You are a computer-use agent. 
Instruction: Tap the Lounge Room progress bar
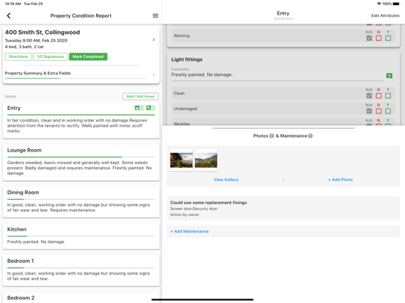[81, 157]
